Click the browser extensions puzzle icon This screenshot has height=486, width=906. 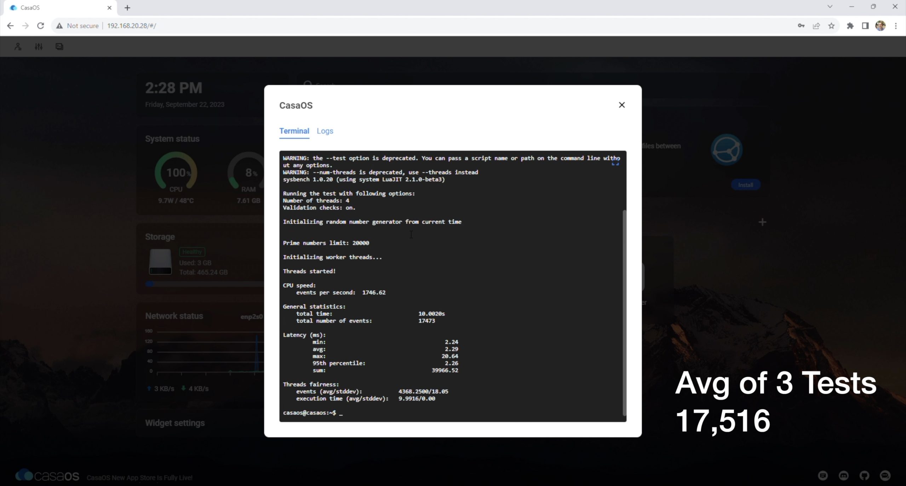pyautogui.click(x=850, y=26)
